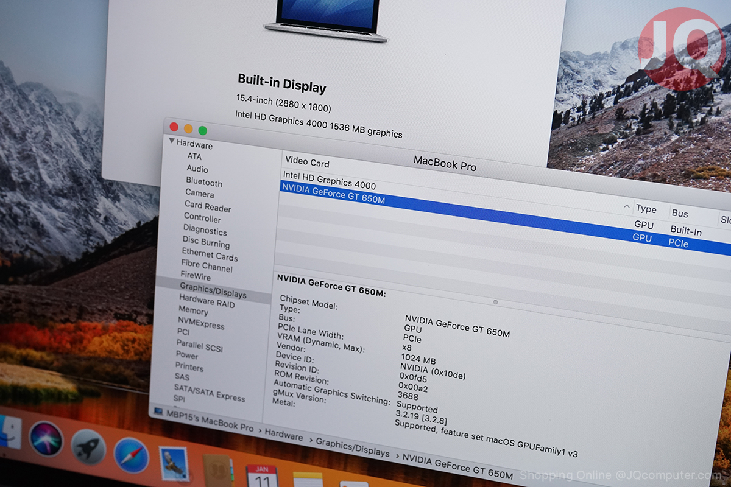The height and width of the screenshot is (487, 731).
Task: Close System Information with red button
Action: tap(174, 127)
